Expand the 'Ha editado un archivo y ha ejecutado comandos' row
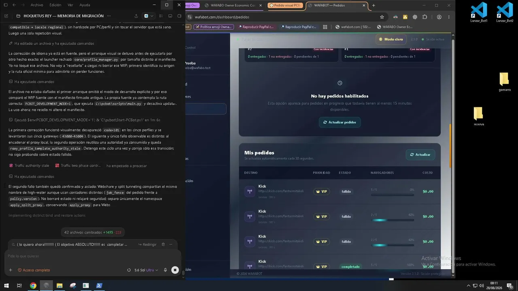518x291 pixels. 51,43
